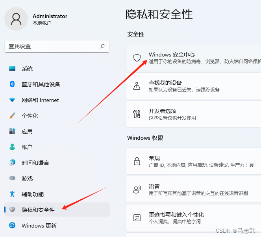Click the 查找设置 search field
This screenshot has width=261, height=237.
click(57, 46)
